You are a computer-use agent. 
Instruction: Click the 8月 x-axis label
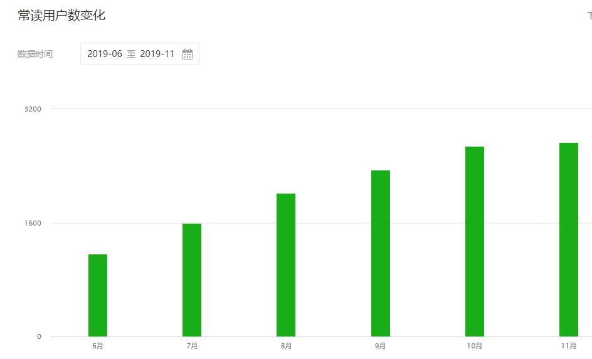tap(286, 346)
